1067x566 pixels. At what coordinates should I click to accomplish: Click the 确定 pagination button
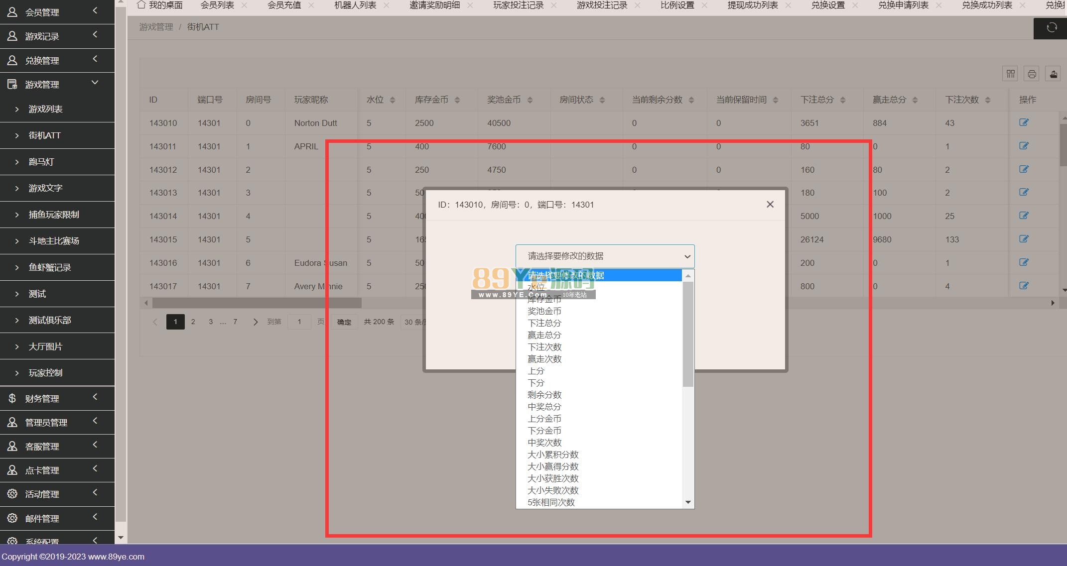click(344, 322)
